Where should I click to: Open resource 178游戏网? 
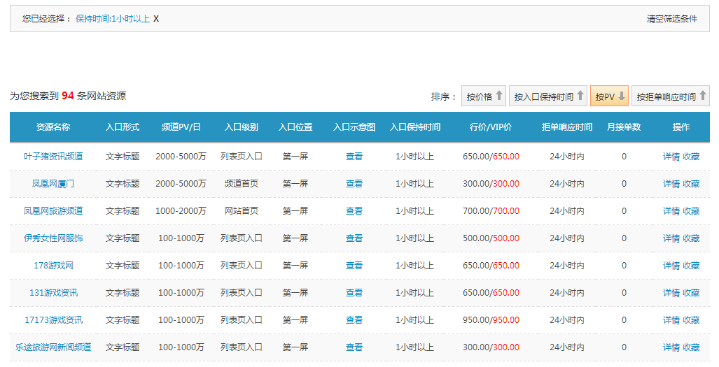(x=53, y=266)
